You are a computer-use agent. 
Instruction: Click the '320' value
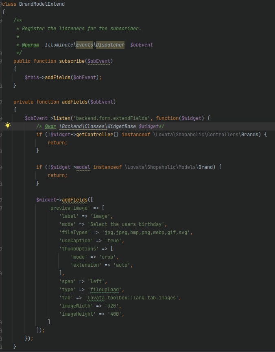click(112, 306)
